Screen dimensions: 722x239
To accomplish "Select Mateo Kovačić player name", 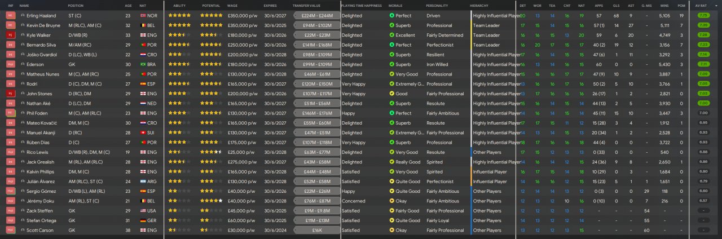I will 43,123.
